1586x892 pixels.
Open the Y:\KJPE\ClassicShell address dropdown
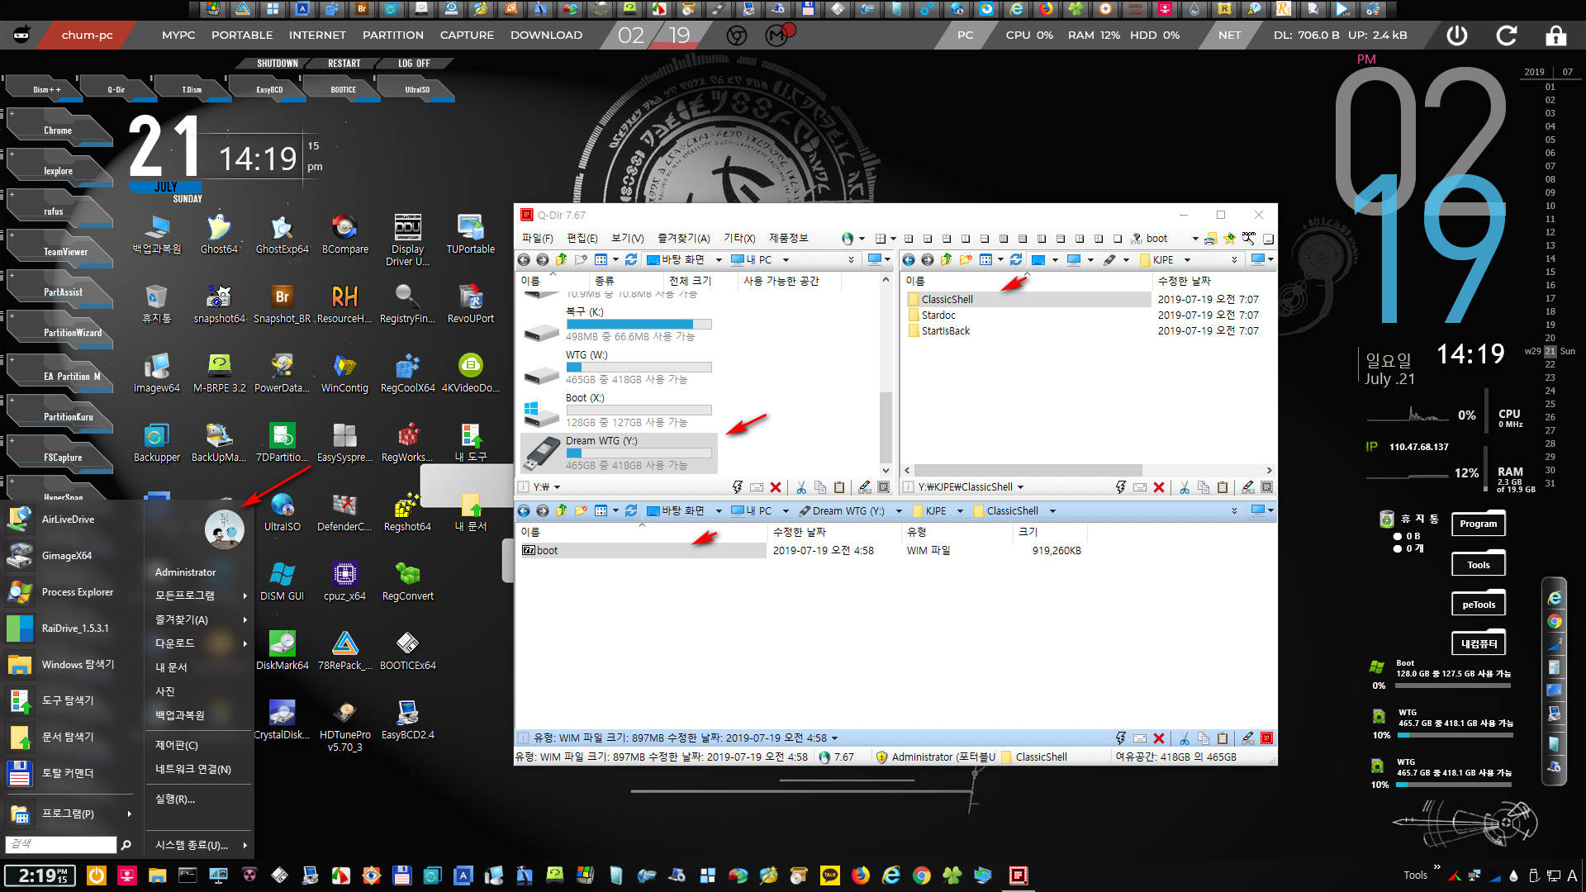tap(1020, 487)
